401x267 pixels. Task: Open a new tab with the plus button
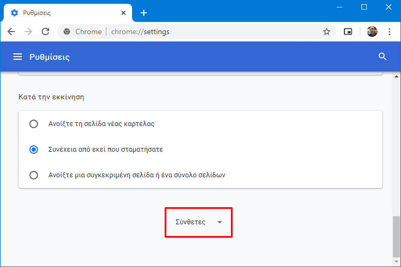click(144, 13)
